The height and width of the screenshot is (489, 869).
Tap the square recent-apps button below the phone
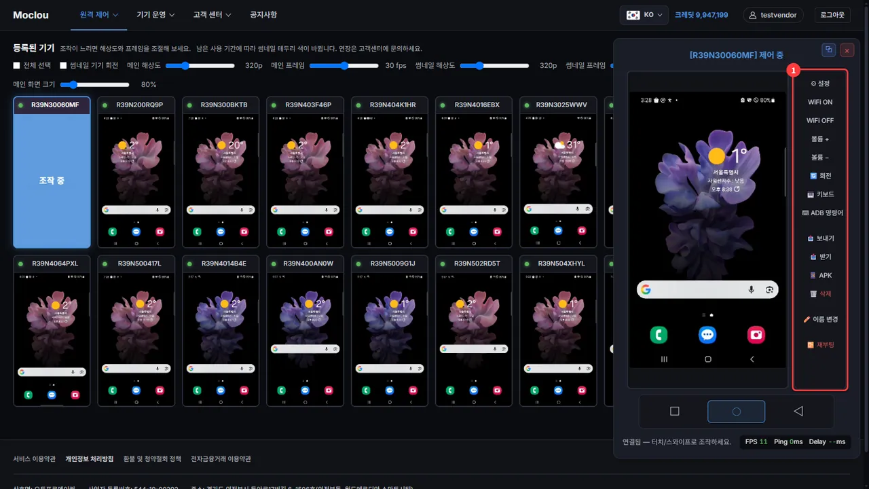point(674,411)
